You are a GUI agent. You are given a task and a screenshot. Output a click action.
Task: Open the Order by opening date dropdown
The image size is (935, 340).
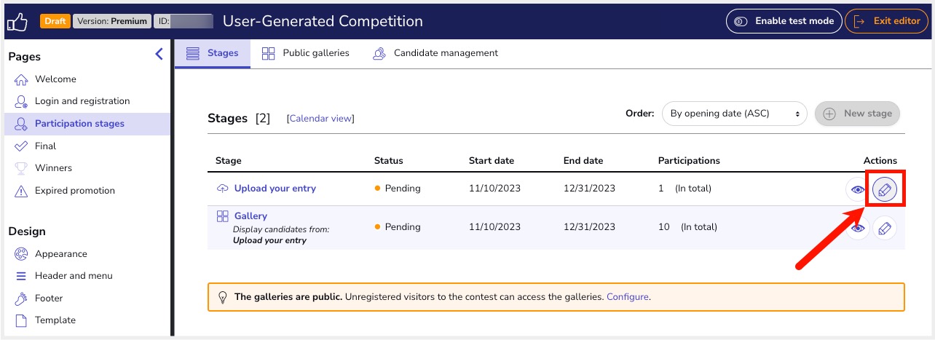[x=734, y=114]
